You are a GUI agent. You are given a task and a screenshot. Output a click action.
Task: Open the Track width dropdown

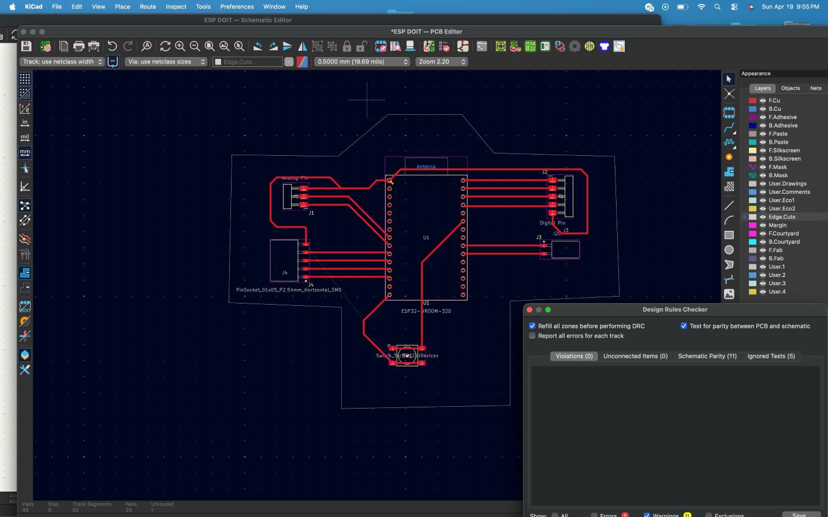pyautogui.click(x=62, y=62)
